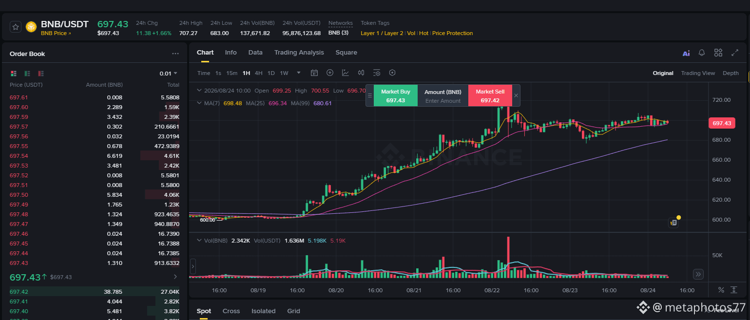The width and height of the screenshot is (750, 320).
Task: Select ask price 697.54 in order book
Action: (x=19, y=156)
